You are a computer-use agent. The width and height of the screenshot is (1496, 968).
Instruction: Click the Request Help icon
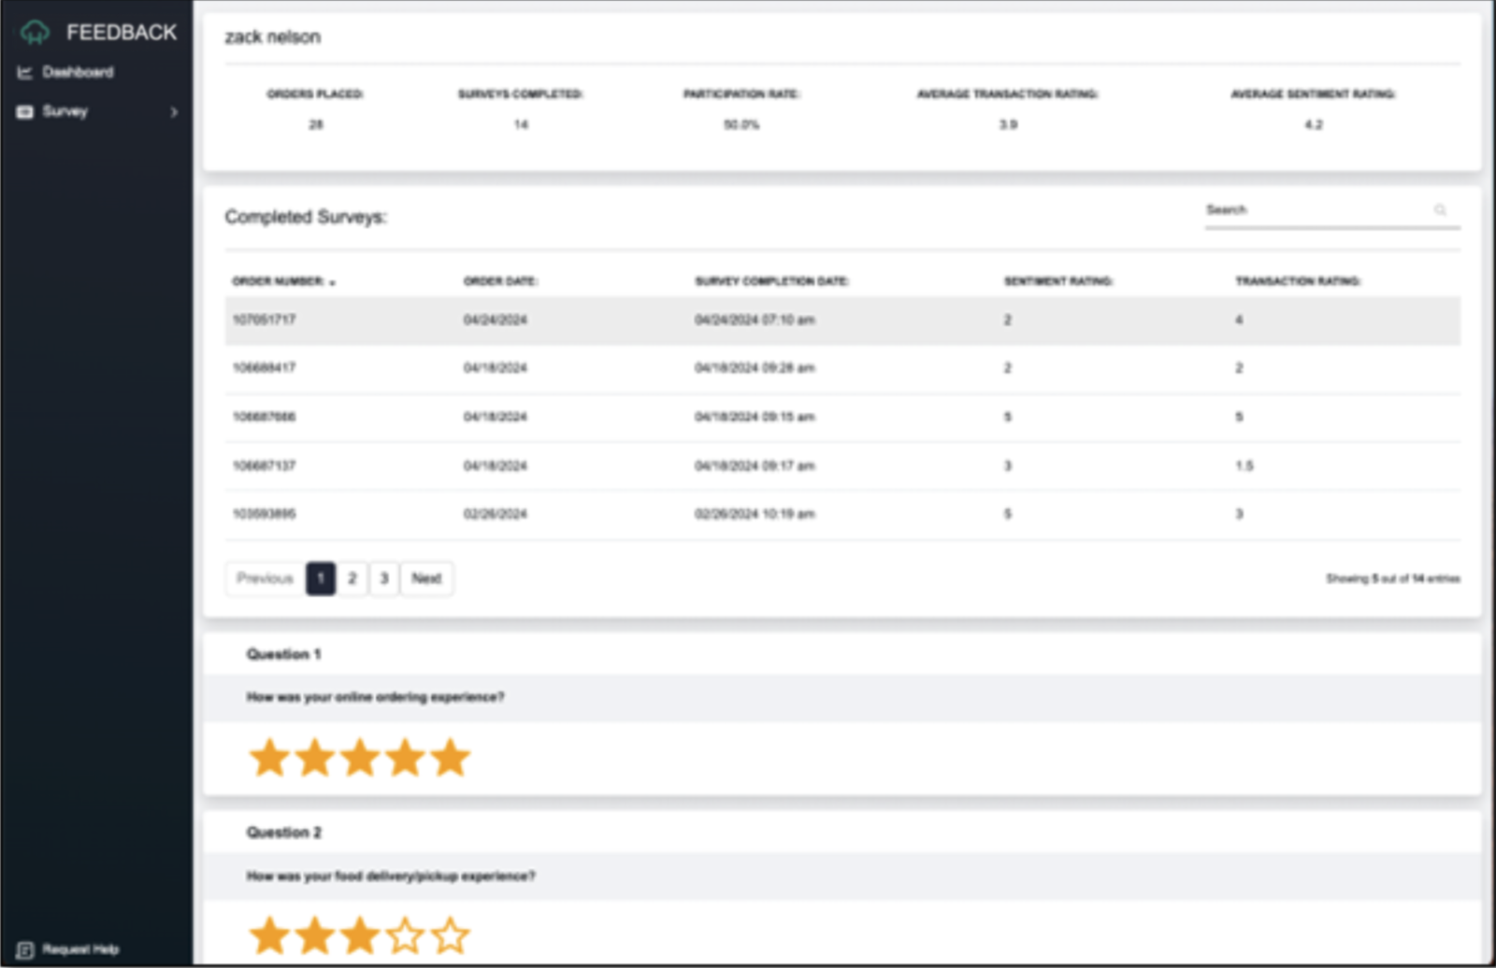pos(25,948)
